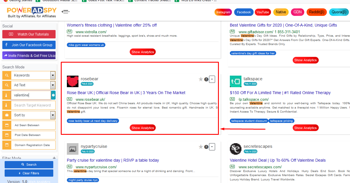Open Best Valentine Gifts for 2020 link
This screenshot has width=350, height=183.
point(283,25)
